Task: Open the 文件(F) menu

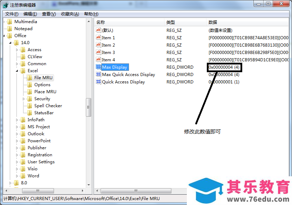Action: pos(12,14)
